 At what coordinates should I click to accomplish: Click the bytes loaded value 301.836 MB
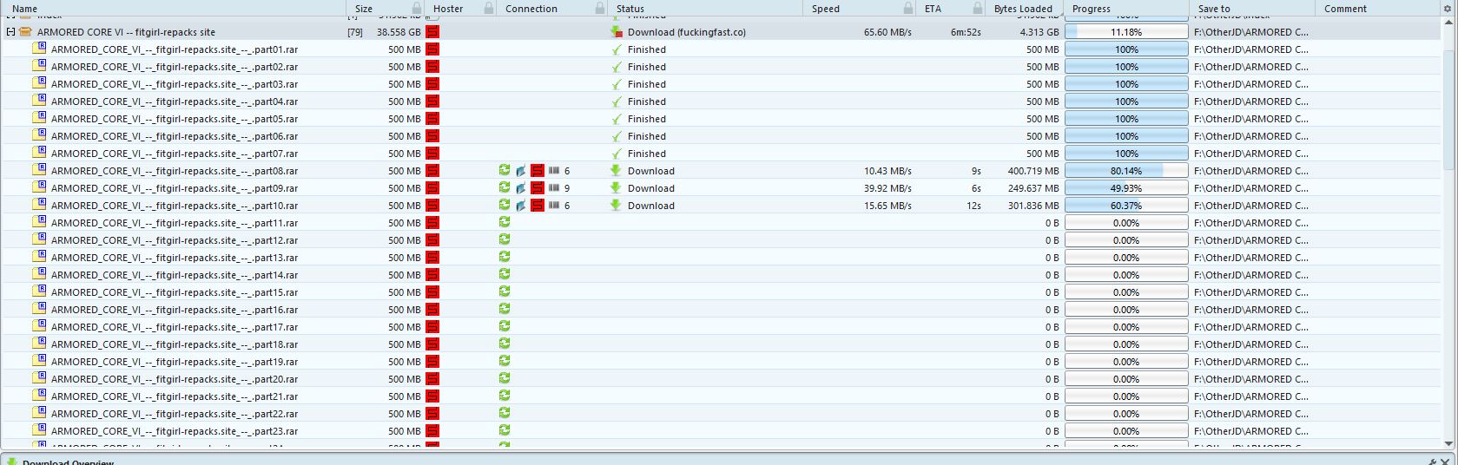pyautogui.click(x=1033, y=206)
